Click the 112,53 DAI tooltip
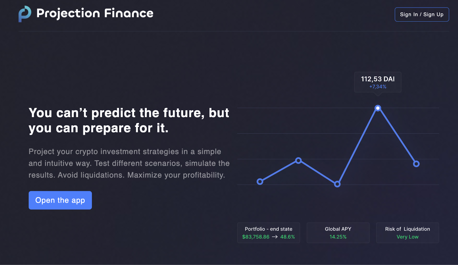This screenshot has width=458, height=265. click(378, 79)
